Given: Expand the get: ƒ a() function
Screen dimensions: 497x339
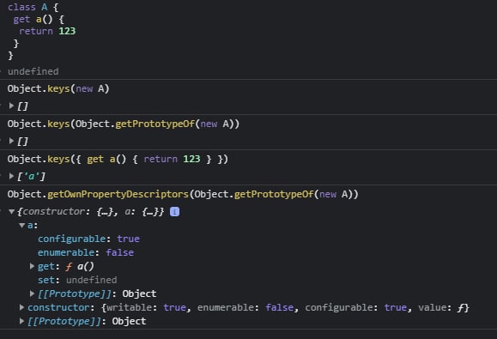Looking at the screenshot, I should pyautogui.click(x=32, y=266).
